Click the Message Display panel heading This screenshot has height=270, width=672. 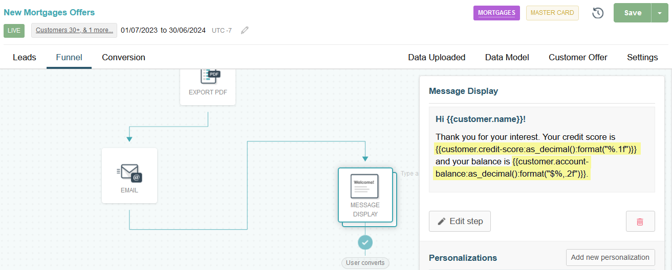pyautogui.click(x=463, y=91)
